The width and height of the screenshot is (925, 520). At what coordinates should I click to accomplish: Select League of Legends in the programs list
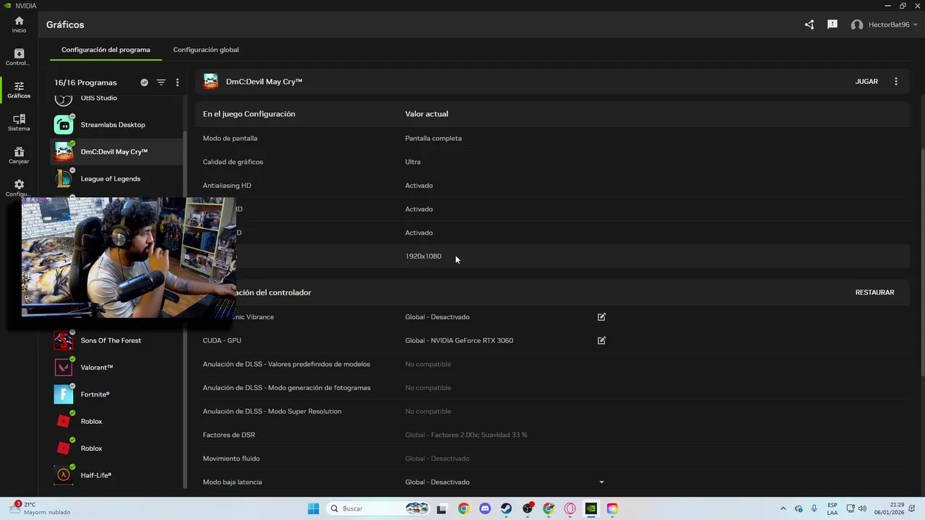coord(118,178)
